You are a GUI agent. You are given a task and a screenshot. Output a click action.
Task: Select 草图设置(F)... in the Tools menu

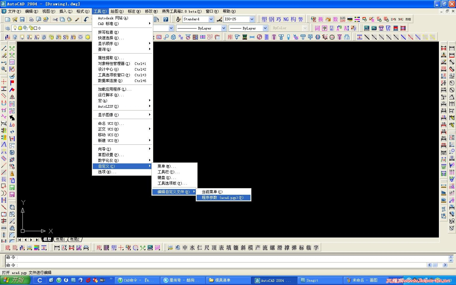[123, 155]
